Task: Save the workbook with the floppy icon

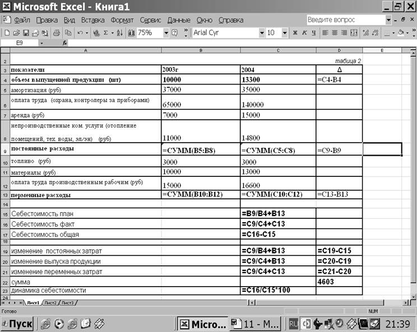Action: click(26, 33)
